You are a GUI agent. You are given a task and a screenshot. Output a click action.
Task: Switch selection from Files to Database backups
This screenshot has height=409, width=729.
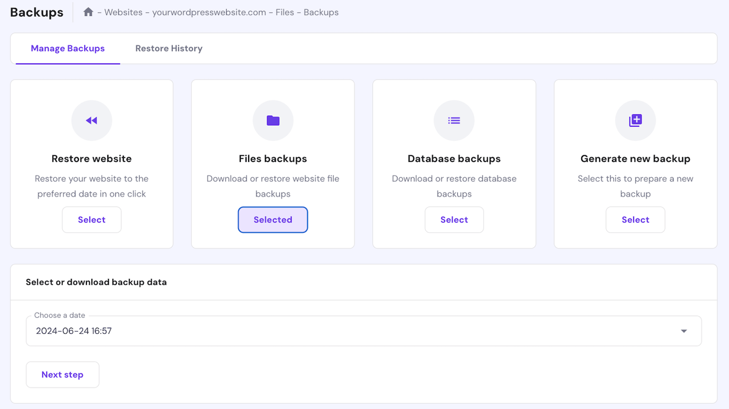click(x=454, y=219)
